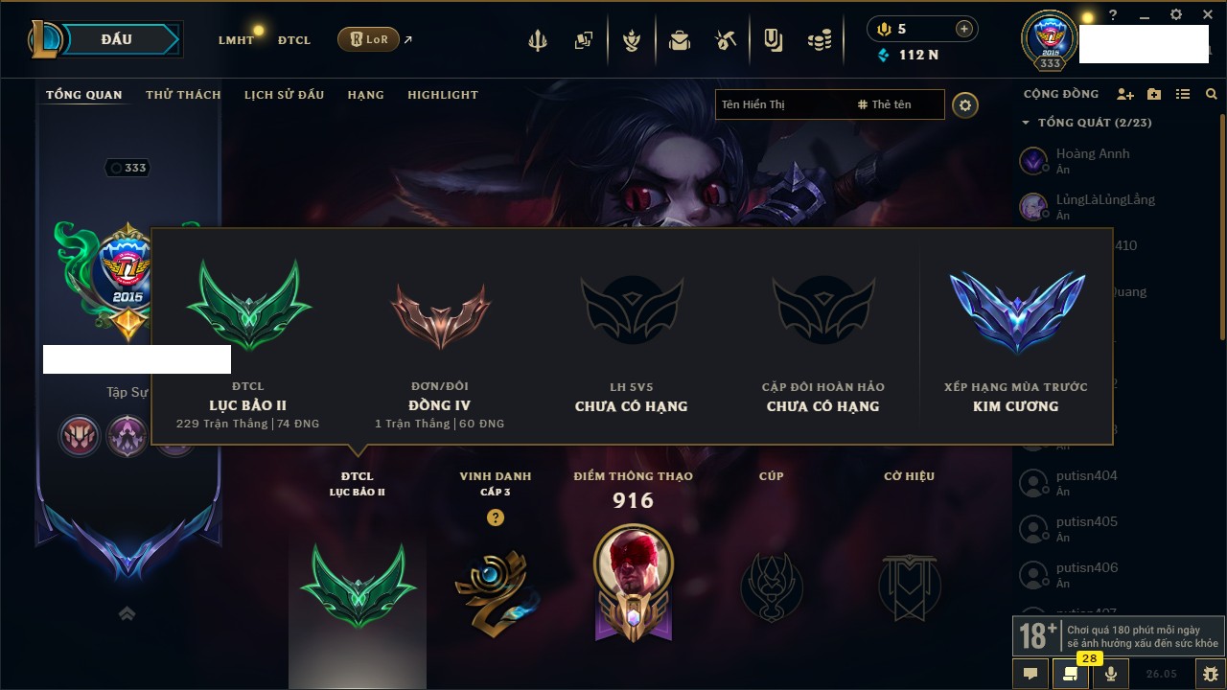The height and width of the screenshot is (690, 1227).
Task: Expand the profile banner chevron arrow
Action: click(127, 614)
